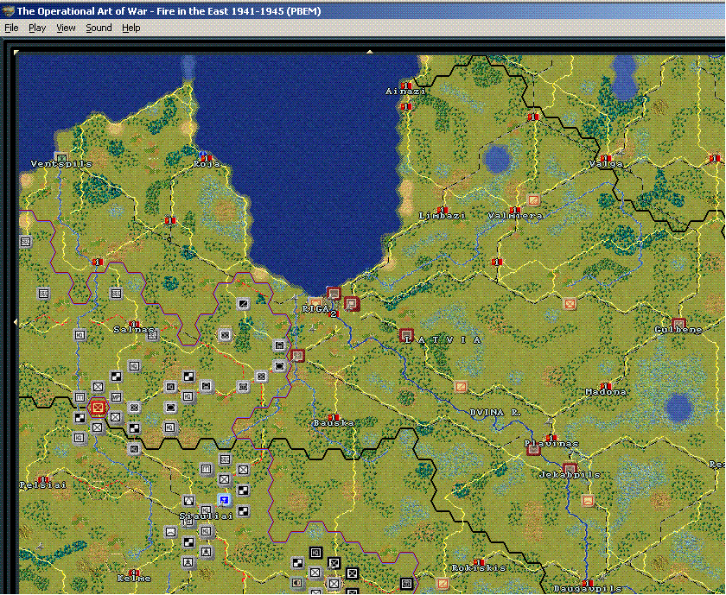This screenshot has height=595, width=726.
Task: Select the Soviet unit under Plavinas label
Action: point(533,449)
